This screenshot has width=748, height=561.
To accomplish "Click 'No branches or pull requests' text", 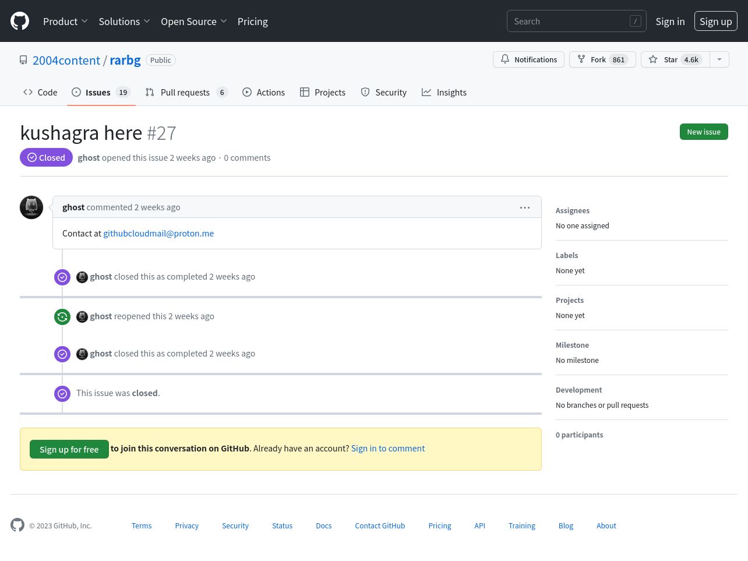I will tap(602, 405).
